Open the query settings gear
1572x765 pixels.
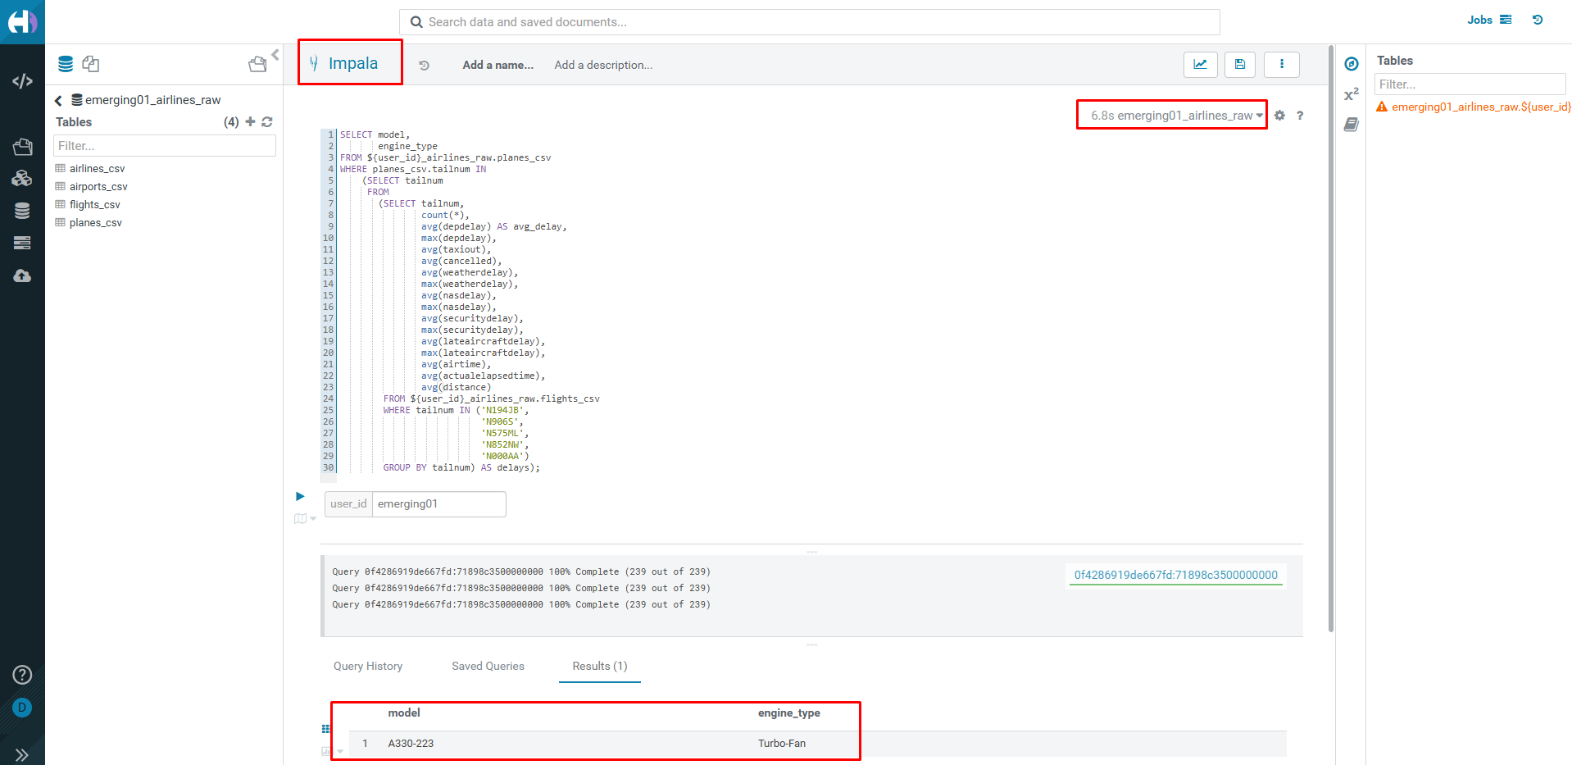pyautogui.click(x=1279, y=116)
